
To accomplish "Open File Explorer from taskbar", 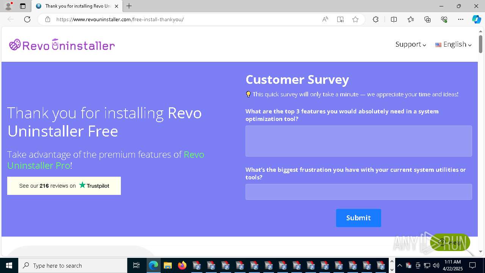I will 168,265.
